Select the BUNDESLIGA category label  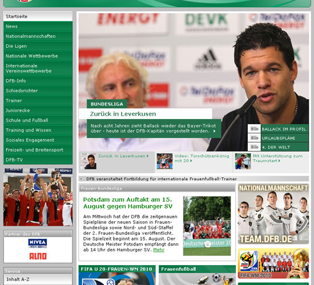107,104
